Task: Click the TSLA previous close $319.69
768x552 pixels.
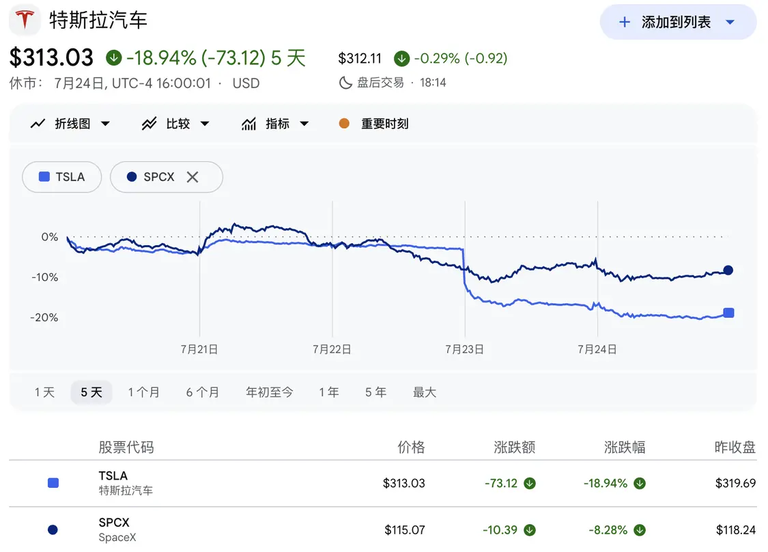Action: click(735, 484)
